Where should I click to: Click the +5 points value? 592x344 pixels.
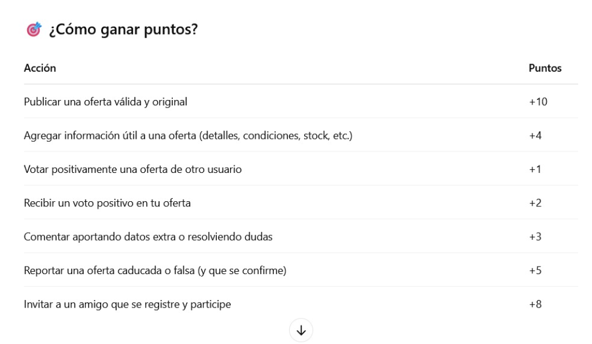point(535,270)
